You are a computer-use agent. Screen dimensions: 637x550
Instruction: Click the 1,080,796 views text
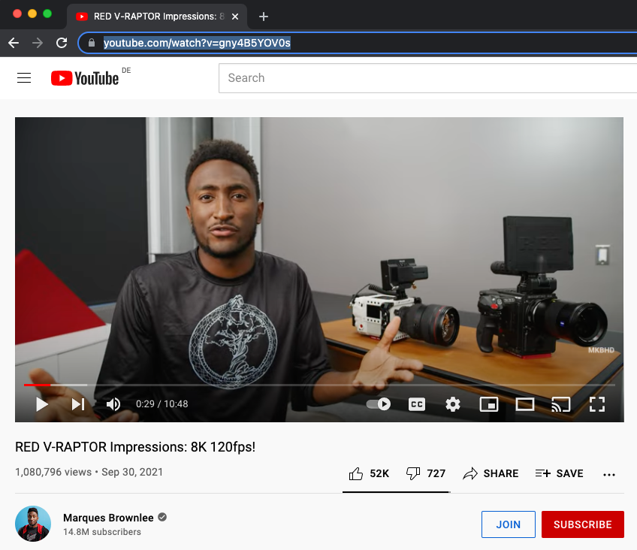click(x=53, y=472)
